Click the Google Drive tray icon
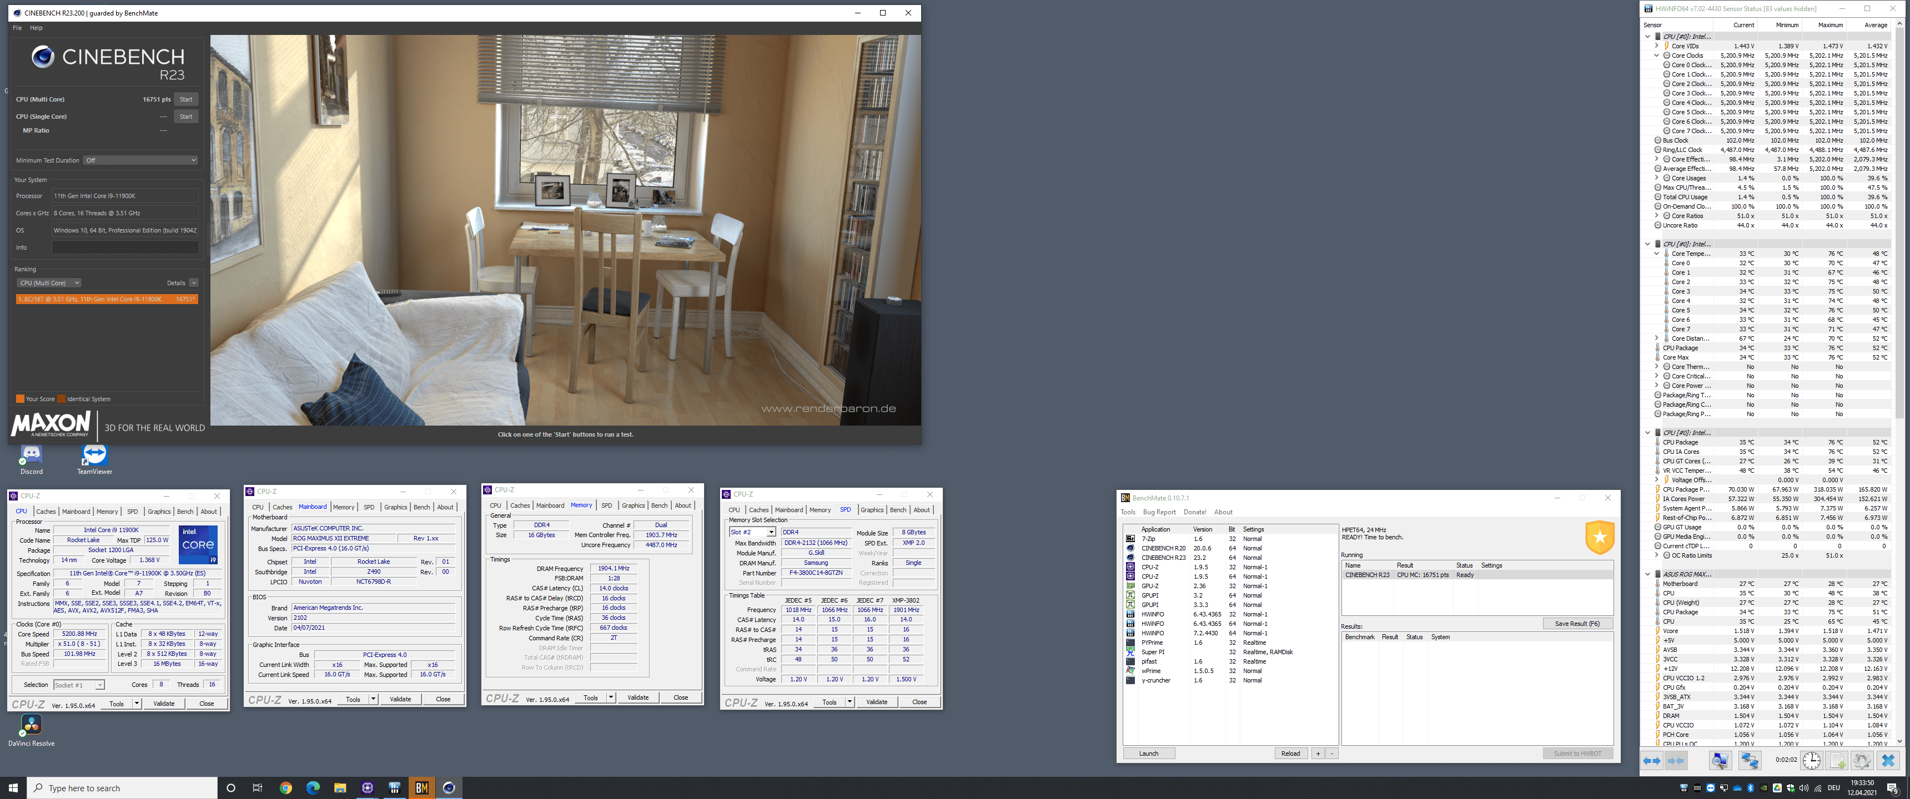 point(1777,788)
